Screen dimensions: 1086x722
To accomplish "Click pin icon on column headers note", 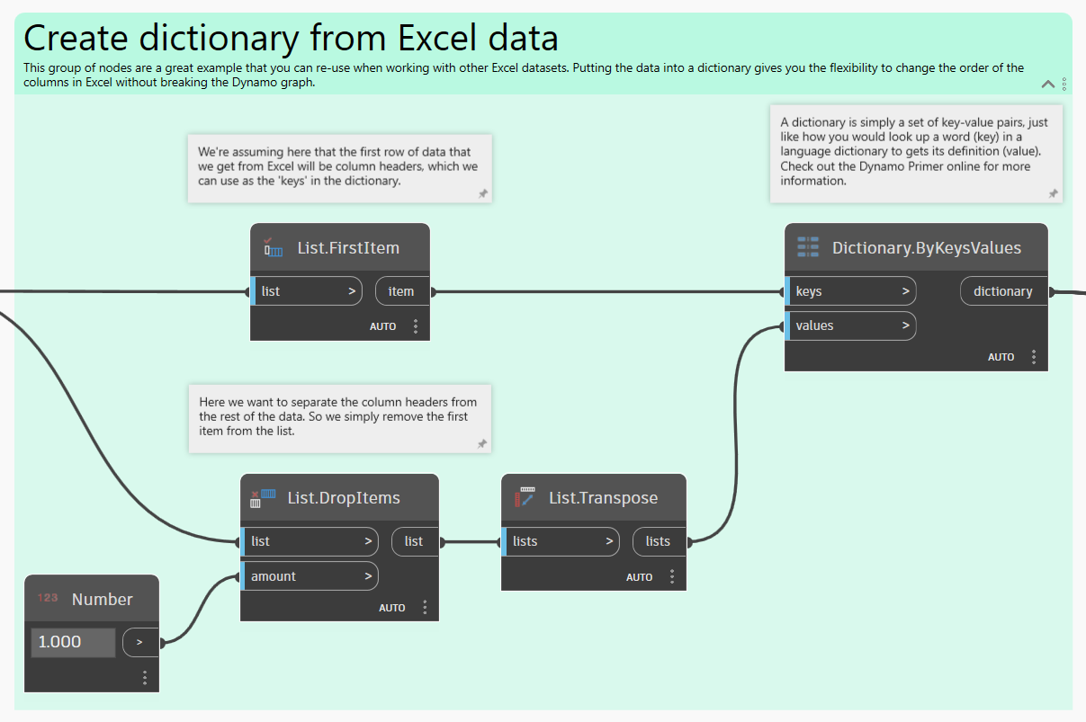I will pyautogui.click(x=482, y=193).
